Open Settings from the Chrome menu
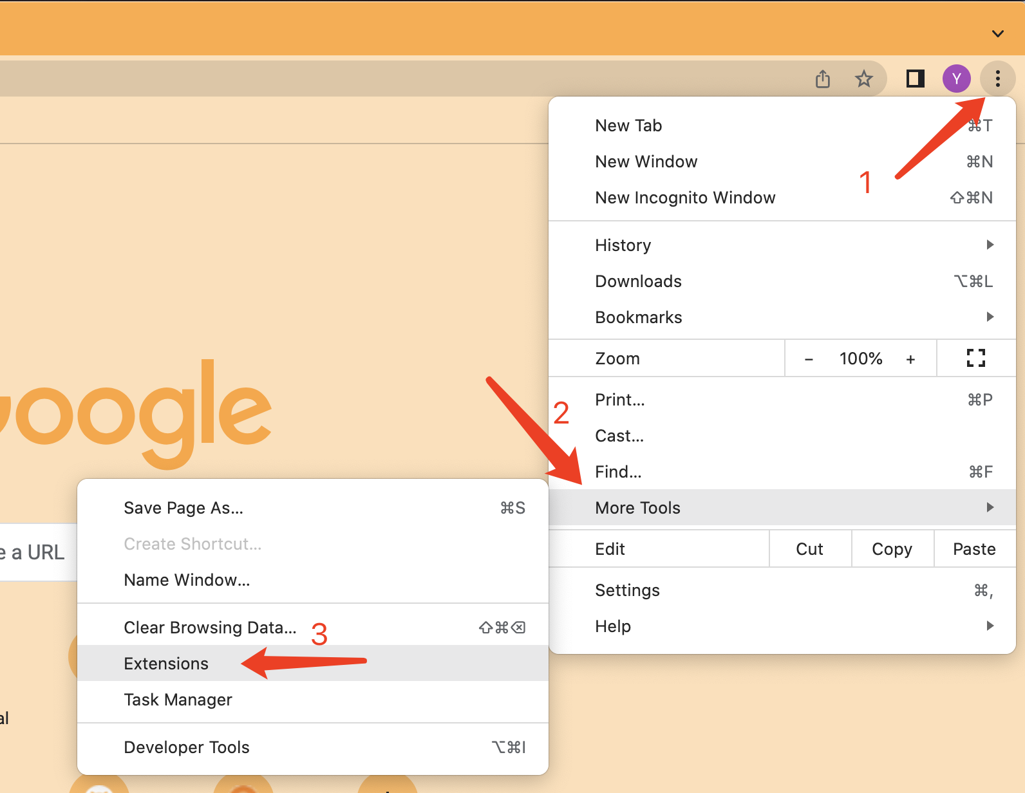 [x=782, y=590]
